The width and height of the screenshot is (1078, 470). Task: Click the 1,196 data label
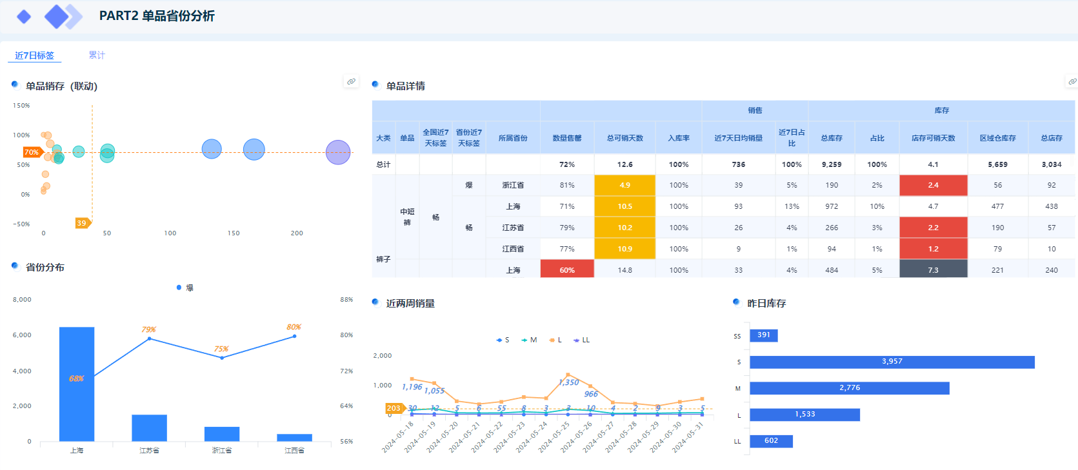[412, 387]
